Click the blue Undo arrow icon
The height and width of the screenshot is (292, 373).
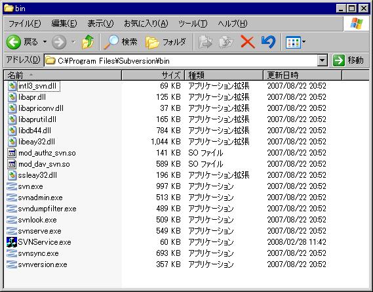[x=268, y=42]
